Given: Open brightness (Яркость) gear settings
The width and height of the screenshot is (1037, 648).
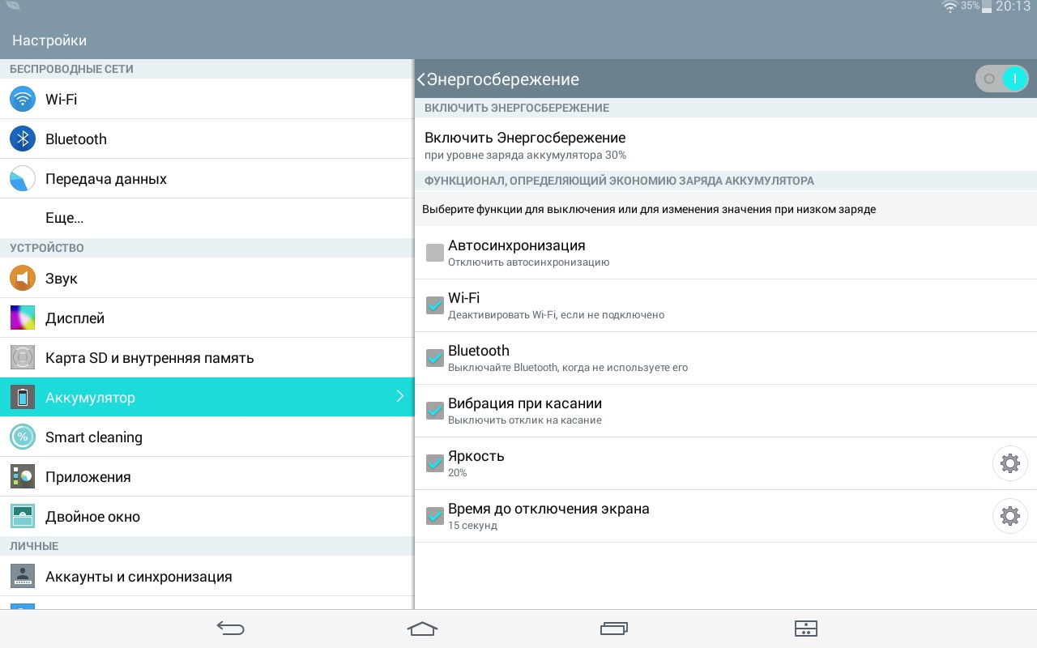Looking at the screenshot, I should 1009,463.
